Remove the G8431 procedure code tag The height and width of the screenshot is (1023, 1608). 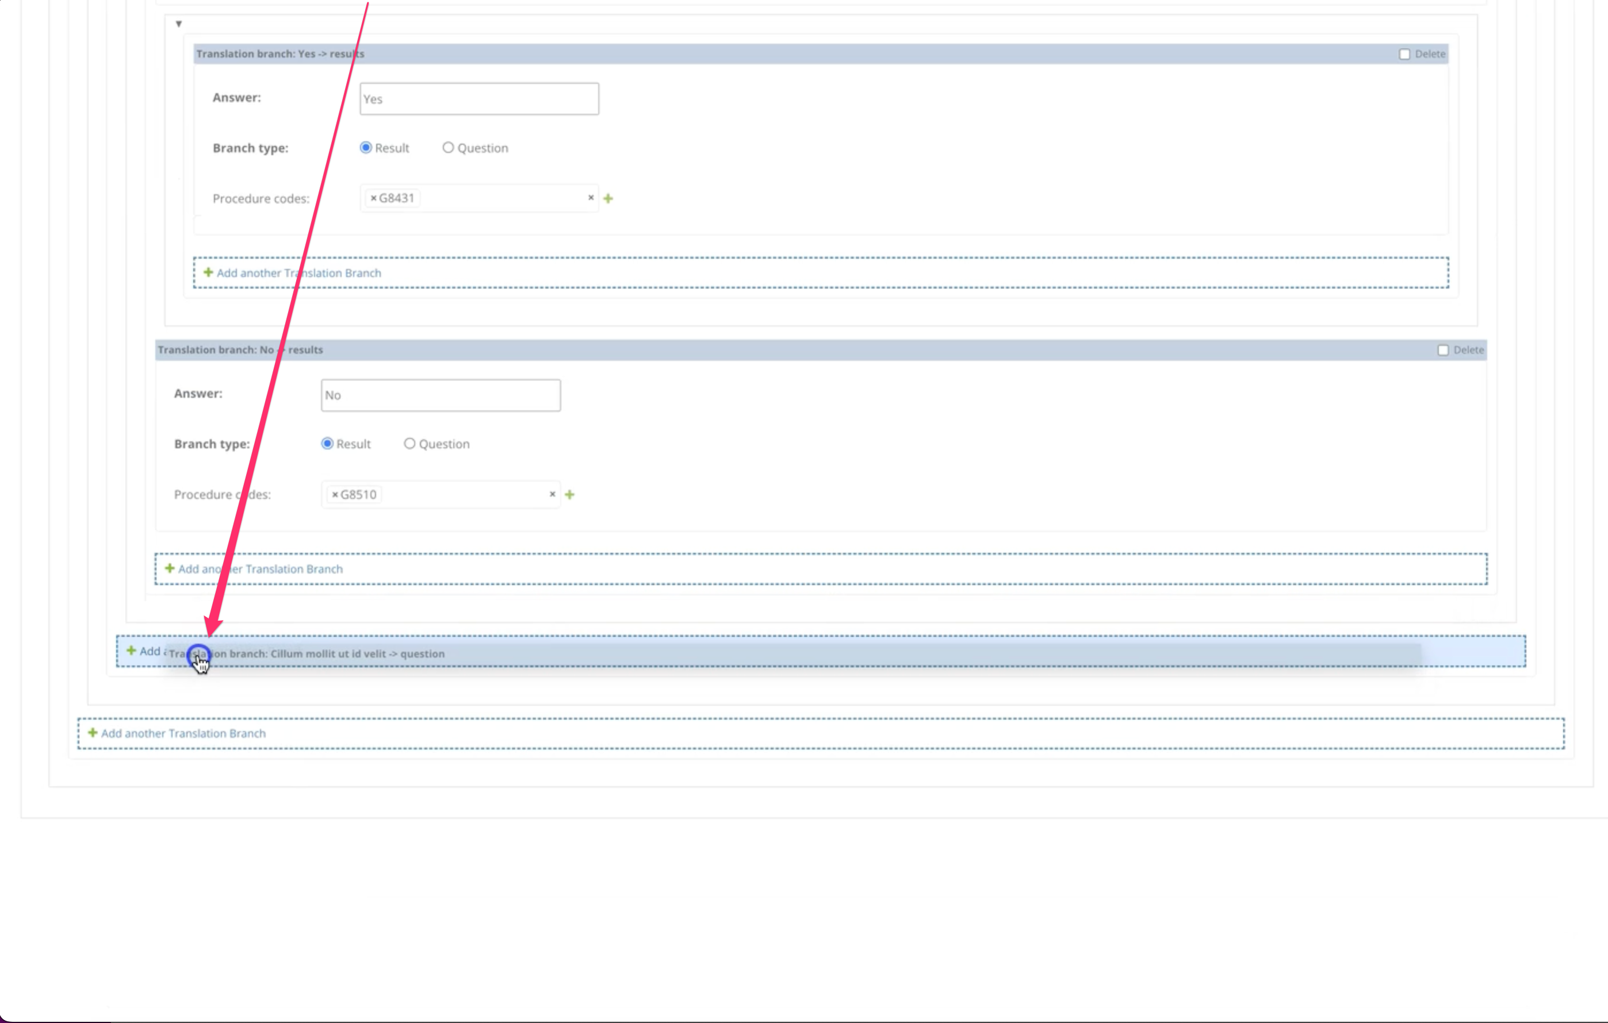point(373,198)
